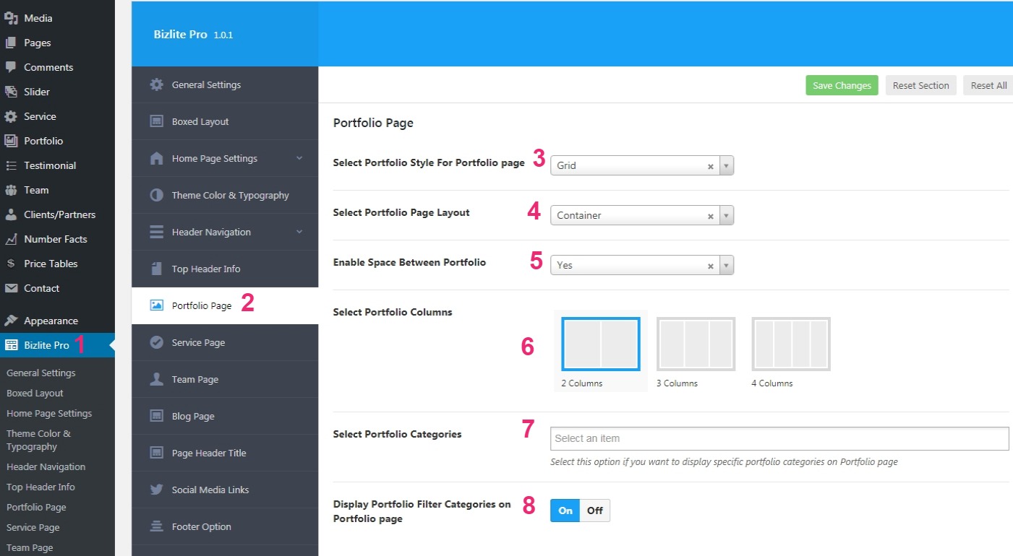Open the Portfolio Page settings tab
1013x556 pixels.
click(225, 305)
